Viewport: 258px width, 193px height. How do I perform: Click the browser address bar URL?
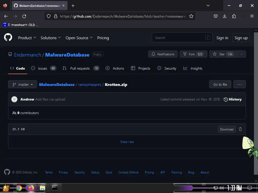pos(123,16)
